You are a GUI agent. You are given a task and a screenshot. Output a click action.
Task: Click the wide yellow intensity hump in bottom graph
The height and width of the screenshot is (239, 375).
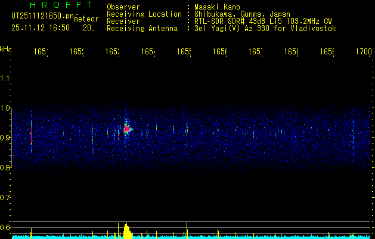pyautogui.click(x=128, y=231)
